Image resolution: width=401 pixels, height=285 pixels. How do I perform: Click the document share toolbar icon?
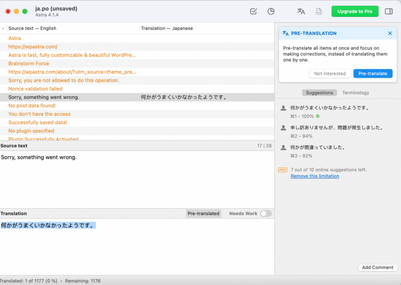(318, 11)
